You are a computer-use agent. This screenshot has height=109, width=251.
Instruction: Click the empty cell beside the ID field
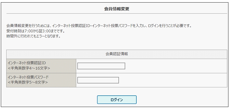(176, 66)
